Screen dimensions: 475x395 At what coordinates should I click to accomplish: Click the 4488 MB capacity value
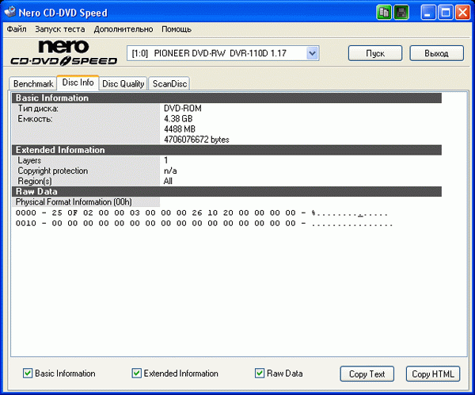pos(180,129)
